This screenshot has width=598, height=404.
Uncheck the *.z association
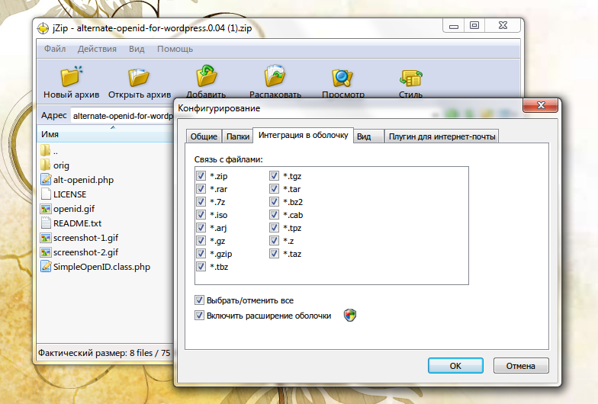274,241
